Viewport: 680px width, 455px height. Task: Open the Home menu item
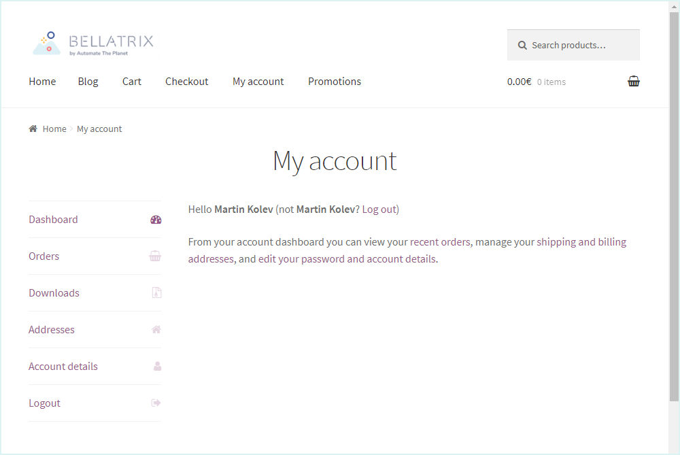[42, 82]
